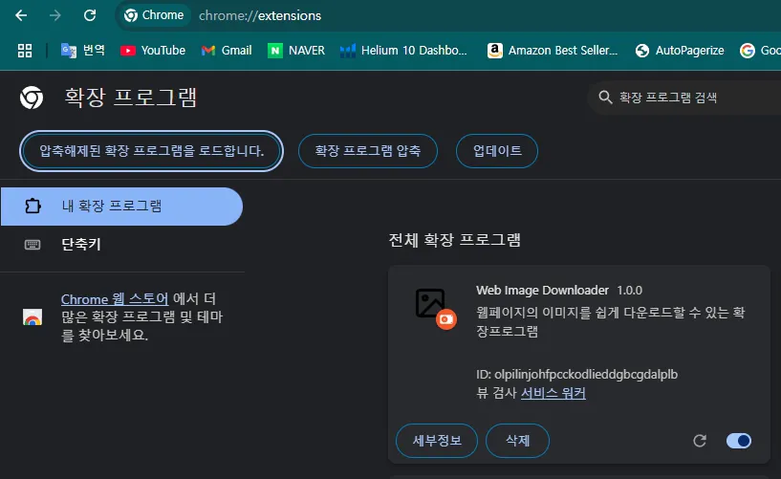Open the 번역 bookmark
Image resolution: width=781 pixels, height=479 pixels.
click(x=82, y=51)
